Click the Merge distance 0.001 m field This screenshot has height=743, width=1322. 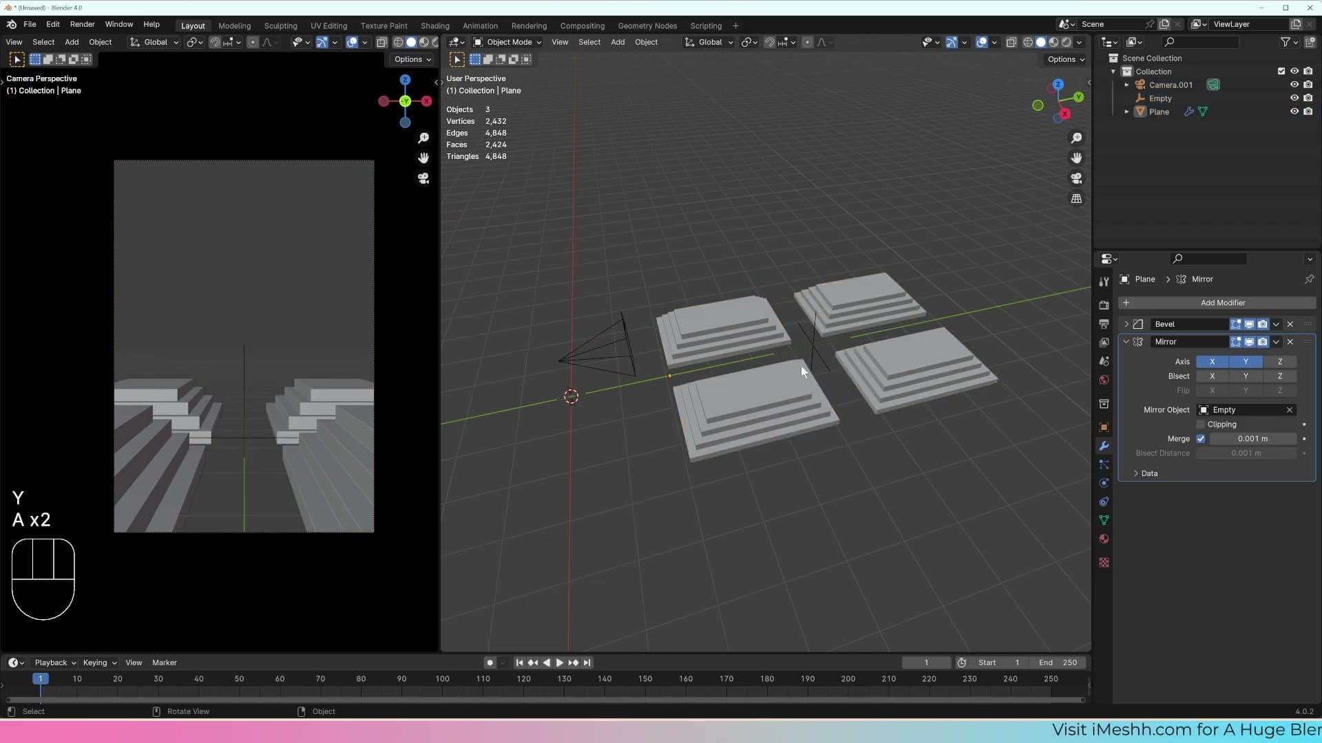[1252, 439]
